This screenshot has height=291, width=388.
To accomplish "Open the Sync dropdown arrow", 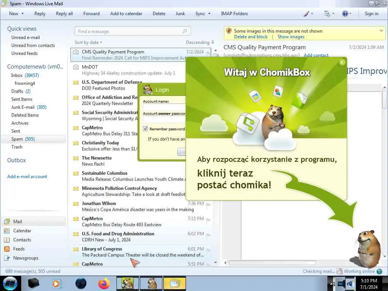I will coord(209,14).
